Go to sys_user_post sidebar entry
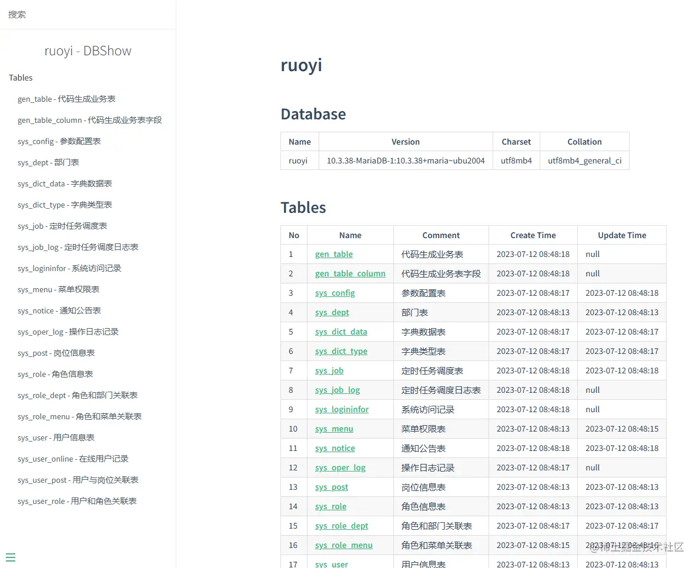 click(x=78, y=480)
